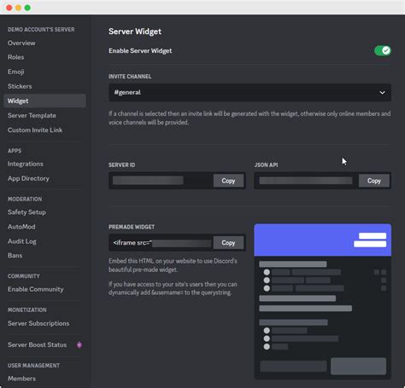Viewport: 405px width, 388px height.
Task: Click the "Server Widget" page heading
Action: point(135,32)
